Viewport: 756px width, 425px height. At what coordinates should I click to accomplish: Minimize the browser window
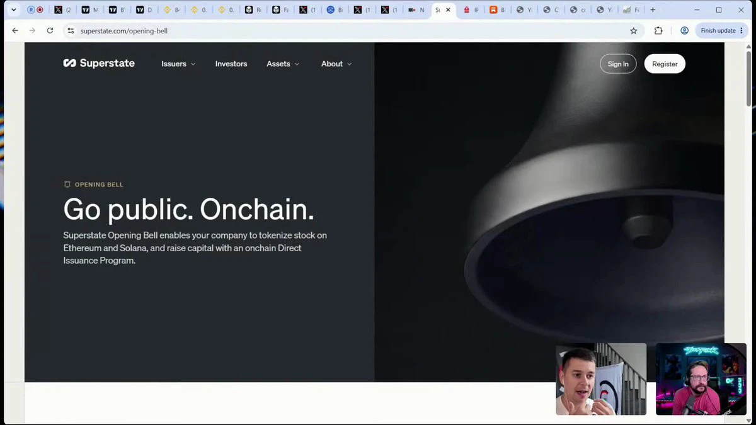tap(697, 10)
